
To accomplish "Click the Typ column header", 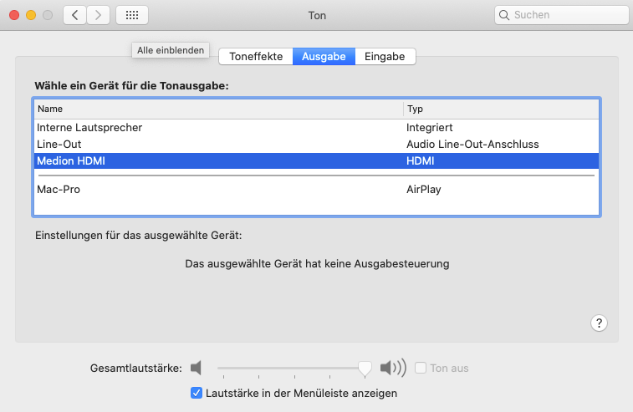I will pyautogui.click(x=500, y=109).
